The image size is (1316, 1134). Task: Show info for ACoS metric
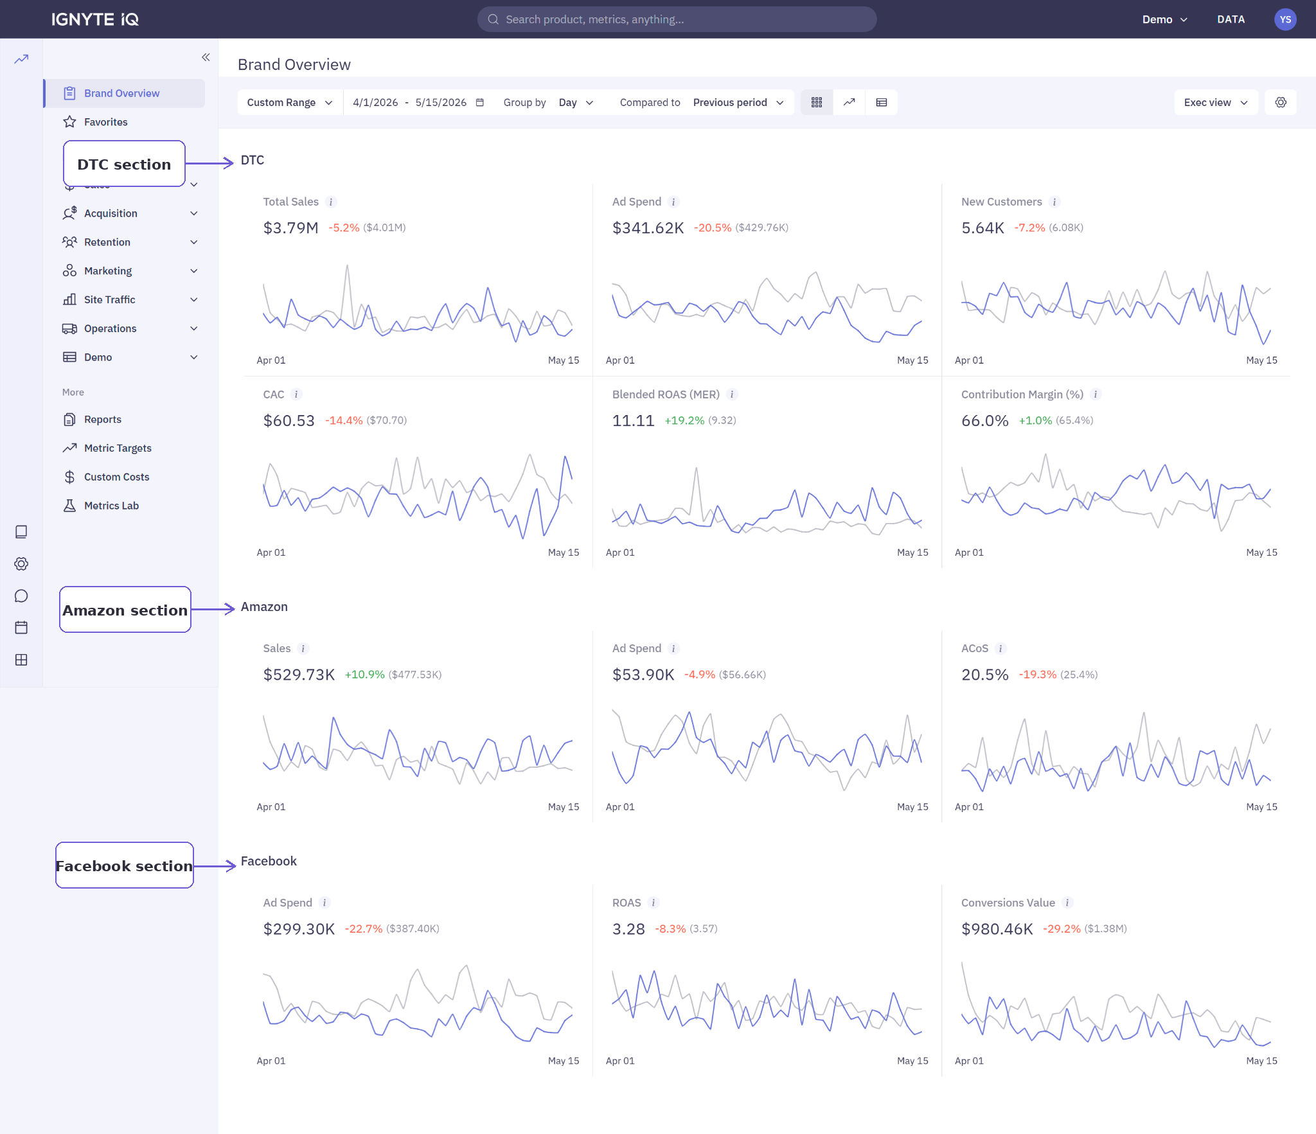pos(1000,649)
